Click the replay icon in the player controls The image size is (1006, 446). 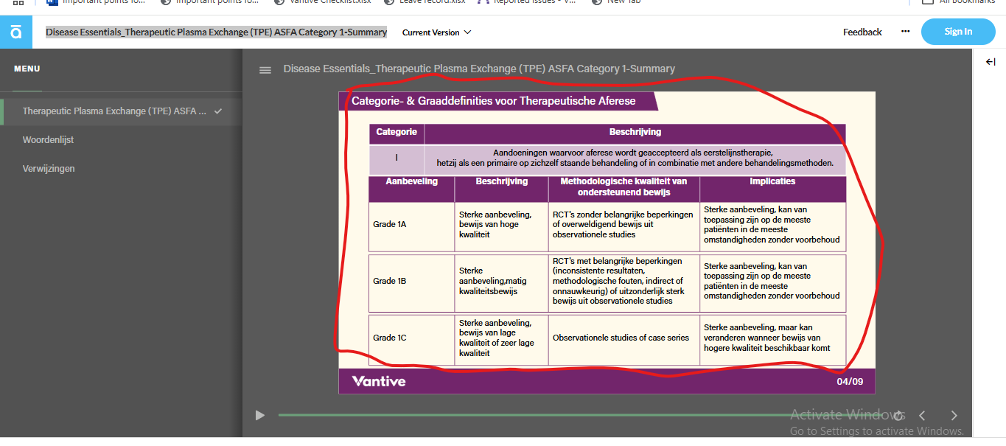(898, 415)
